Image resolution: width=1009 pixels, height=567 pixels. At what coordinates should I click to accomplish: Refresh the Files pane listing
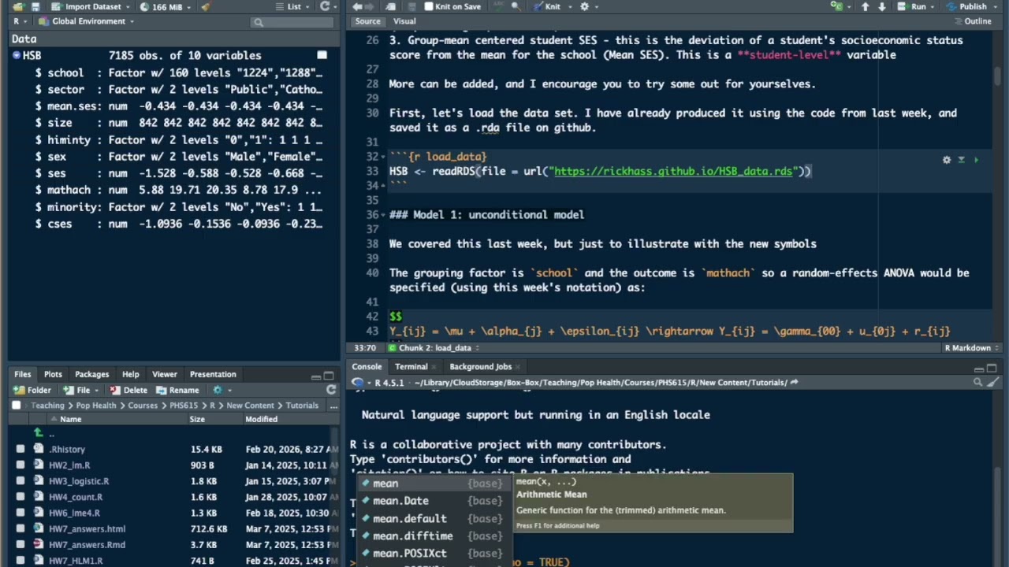click(331, 390)
